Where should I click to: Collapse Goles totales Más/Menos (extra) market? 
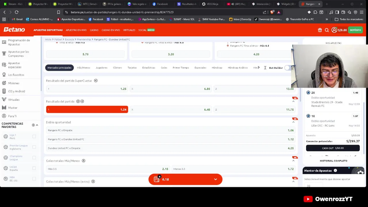293,181
